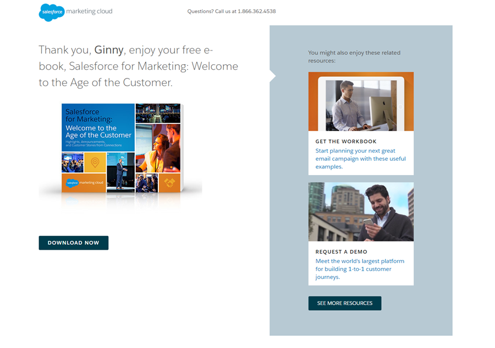495x348 pixels.
Task: Click 'You might also enjoy' resources text
Action: coord(354,57)
